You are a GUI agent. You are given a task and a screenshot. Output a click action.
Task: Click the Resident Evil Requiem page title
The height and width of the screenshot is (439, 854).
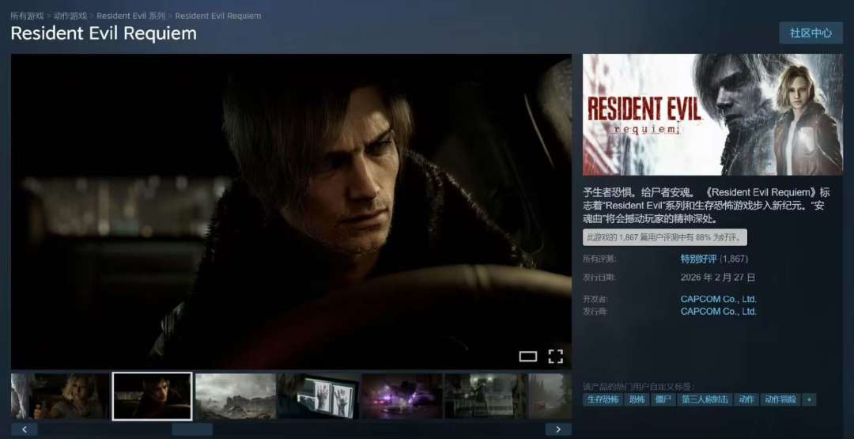[x=104, y=33]
